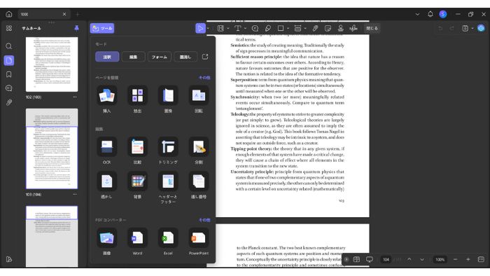
Task: Toggle the pin on thumbnail panel
Action: coord(76,28)
